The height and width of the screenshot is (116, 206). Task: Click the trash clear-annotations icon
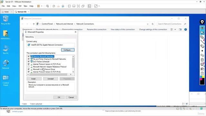coord(202,60)
